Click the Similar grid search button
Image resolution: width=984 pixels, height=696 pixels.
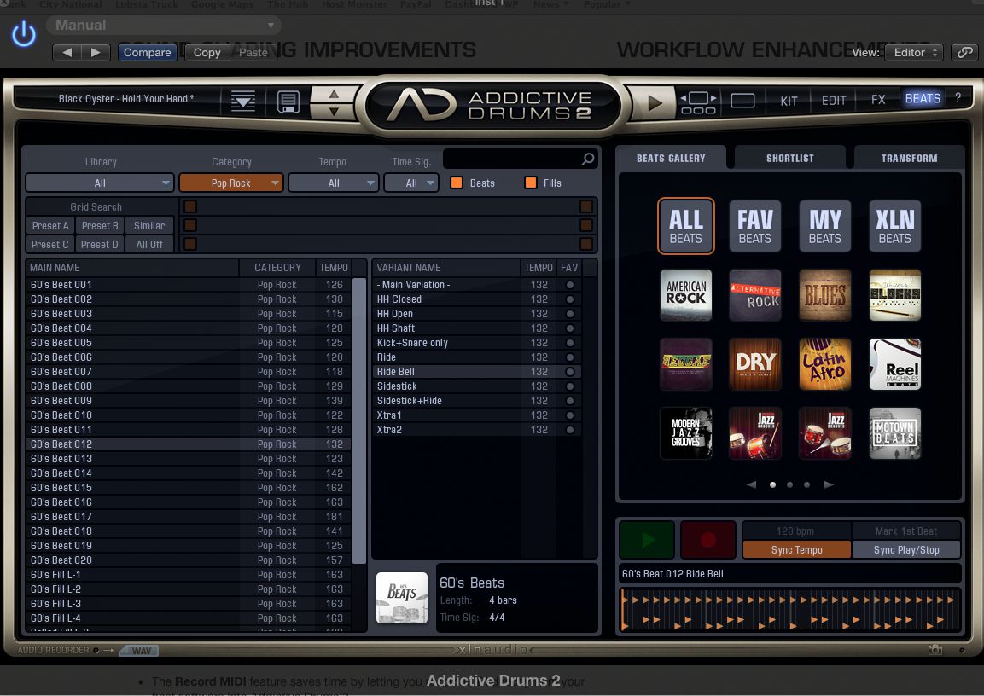(x=149, y=226)
